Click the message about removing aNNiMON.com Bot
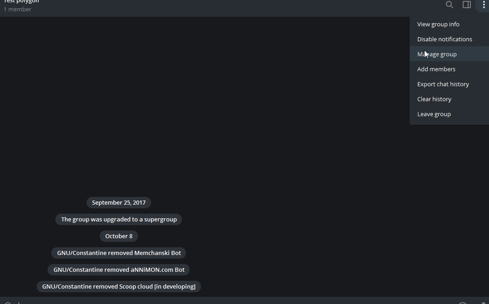This screenshot has height=304, width=489. coord(118,270)
